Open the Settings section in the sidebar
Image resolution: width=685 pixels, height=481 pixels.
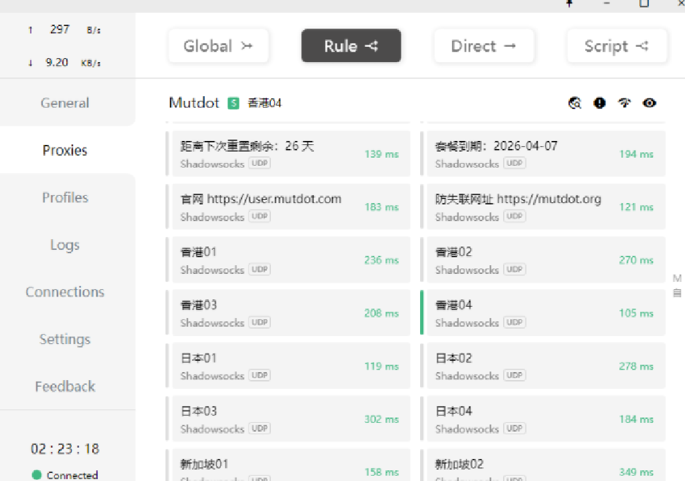pyautogui.click(x=64, y=339)
